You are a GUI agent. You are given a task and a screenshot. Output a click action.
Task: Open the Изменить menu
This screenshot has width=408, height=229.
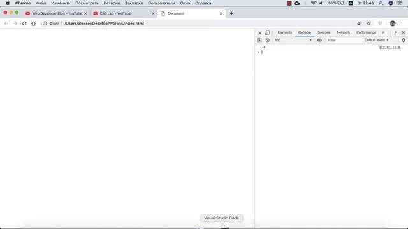click(x=61, y=3)
